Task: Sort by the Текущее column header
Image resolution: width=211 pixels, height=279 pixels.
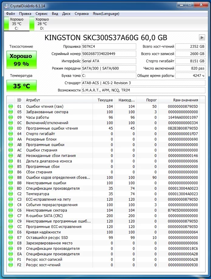Action: tap(104, 100)
